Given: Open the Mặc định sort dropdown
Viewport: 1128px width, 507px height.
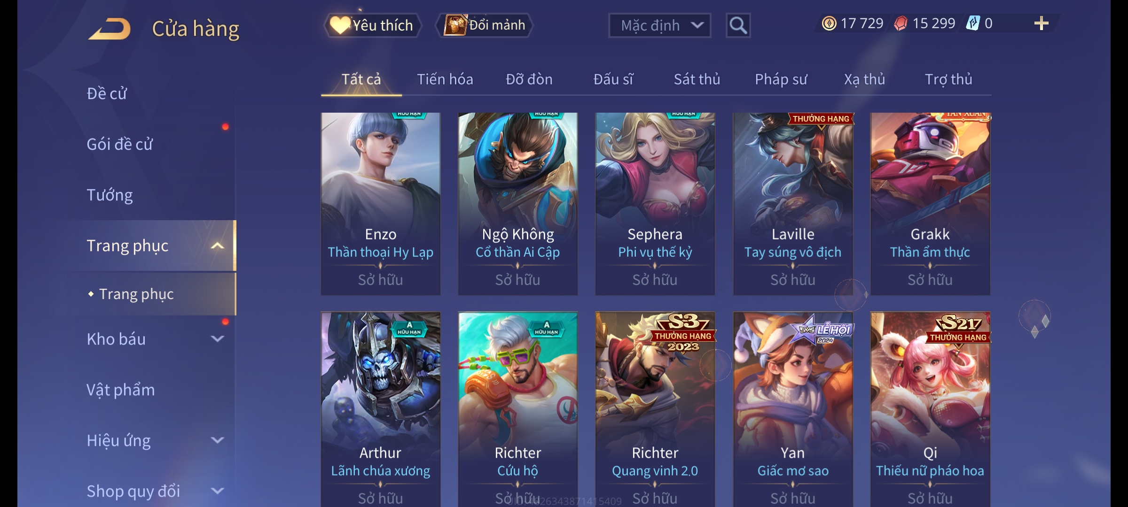Looking at the screenshot, I should coord(659,25).
